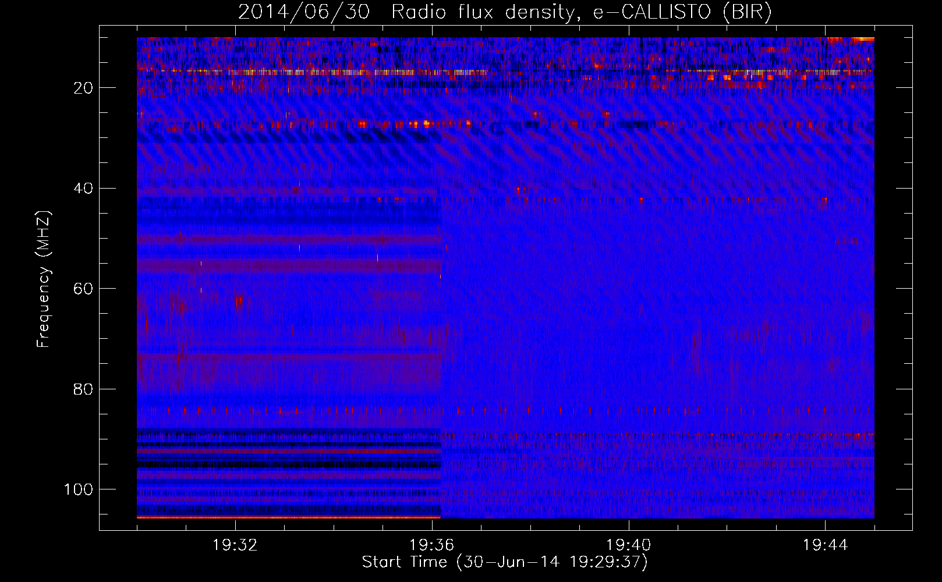The height and width of the screenshot is (582, 942).
Task: Click the 'Frequency (MHZ)' y-axis label
Action: point(44,279)
